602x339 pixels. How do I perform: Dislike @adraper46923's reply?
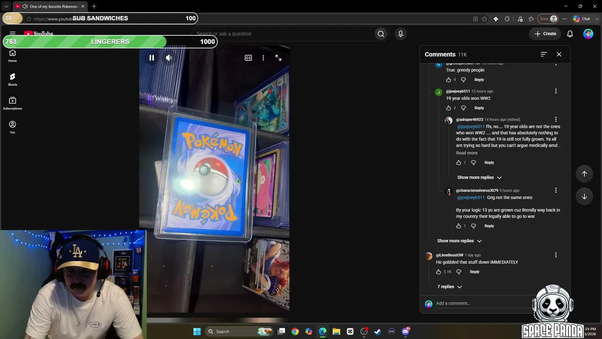(474, 163)
